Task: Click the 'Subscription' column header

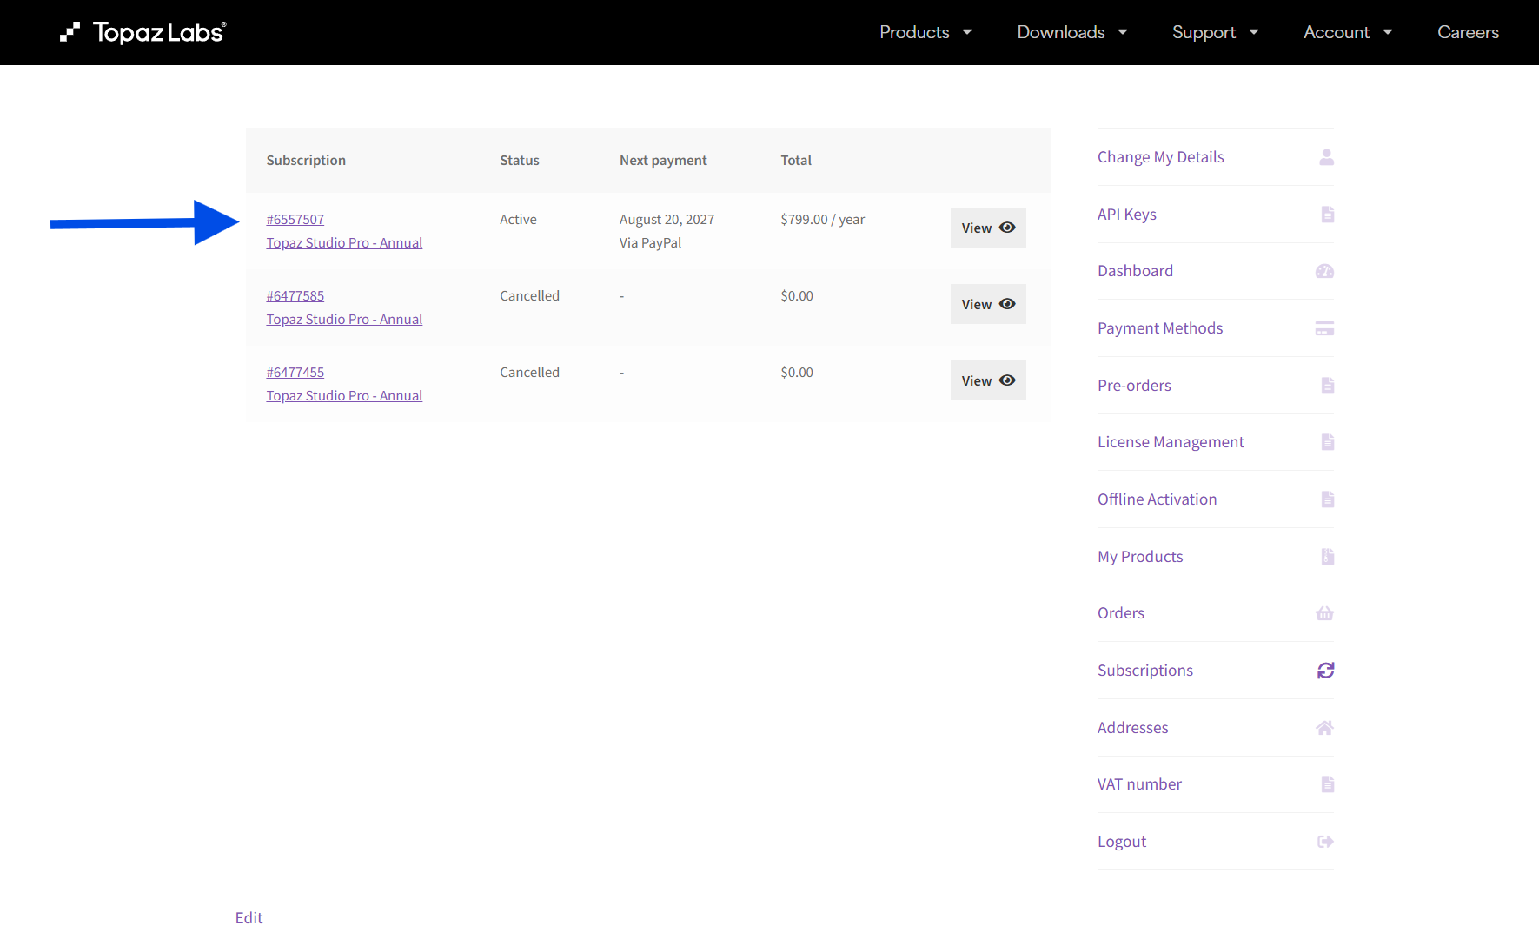Action: [x=306, y=161]
